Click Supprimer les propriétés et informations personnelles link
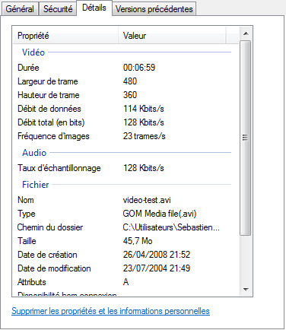286x330 pixels. pyautogui.click(x=110, y=311)
